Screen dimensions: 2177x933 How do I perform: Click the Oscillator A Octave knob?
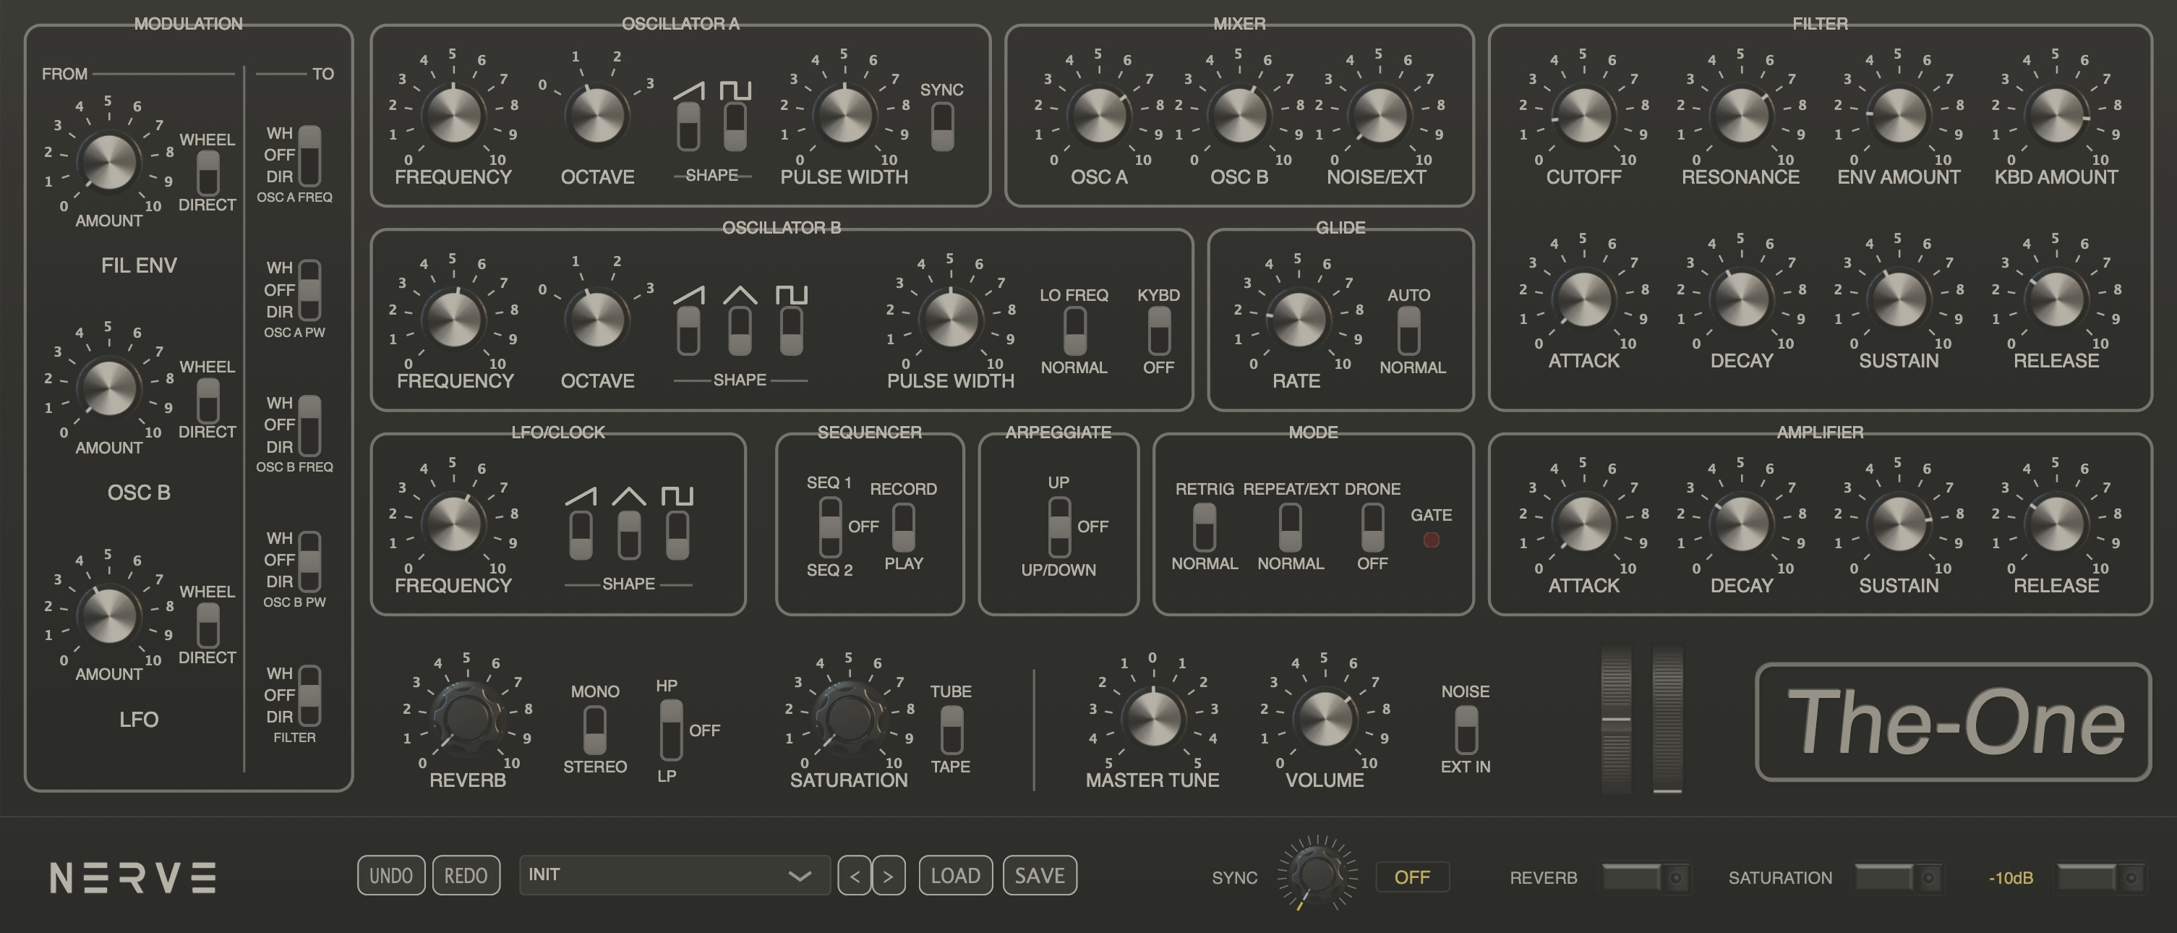596,115
